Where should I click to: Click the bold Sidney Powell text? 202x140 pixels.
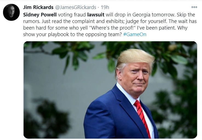[40, 15]
